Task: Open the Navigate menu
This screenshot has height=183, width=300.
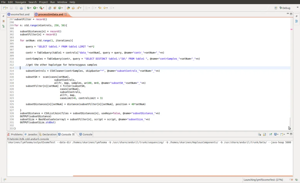Action: click(x=21, y=2)
